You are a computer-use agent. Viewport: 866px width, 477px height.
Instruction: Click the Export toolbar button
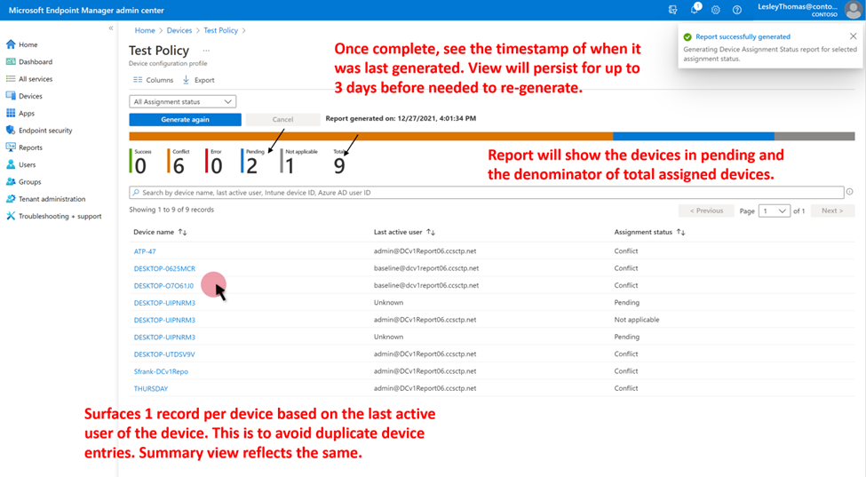click(198, 80)
